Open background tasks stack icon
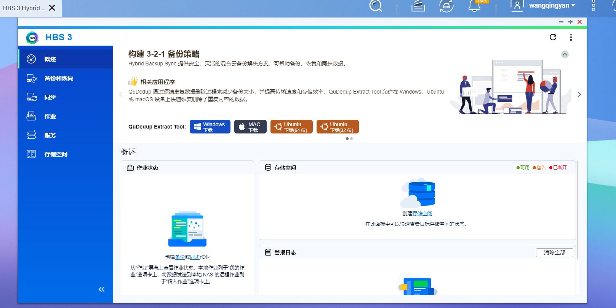 coord(418,6)
